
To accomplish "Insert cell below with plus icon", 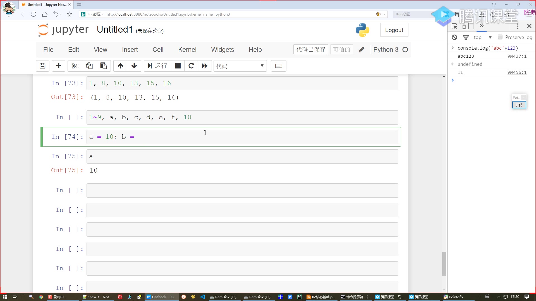I will click(59, 66).
